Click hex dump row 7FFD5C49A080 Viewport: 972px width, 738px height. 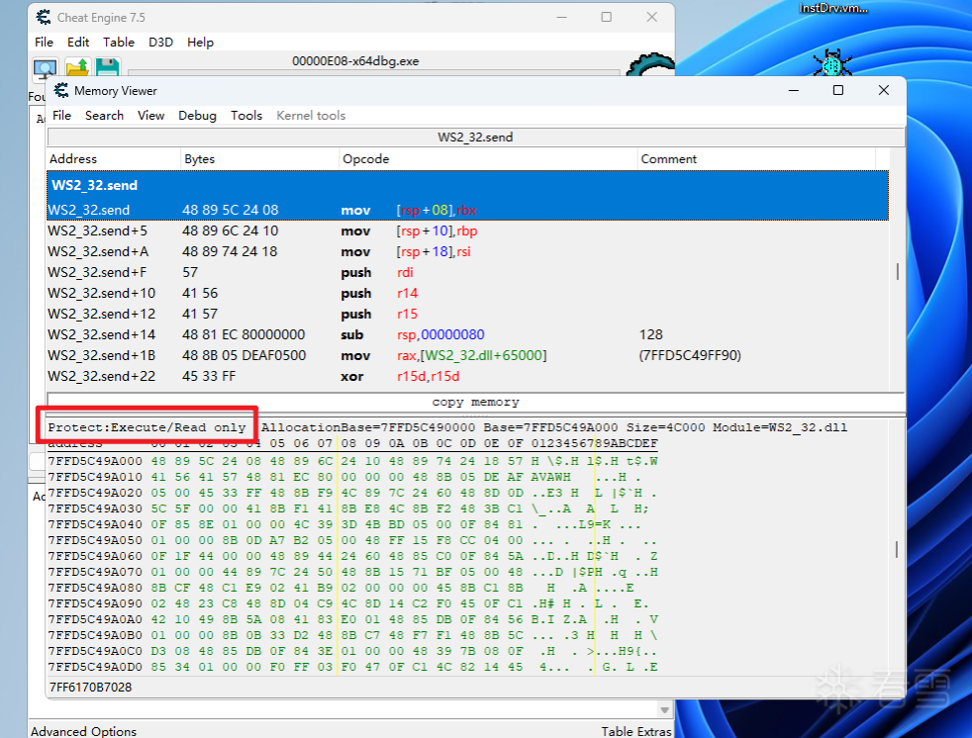click(x=352, y=588)
